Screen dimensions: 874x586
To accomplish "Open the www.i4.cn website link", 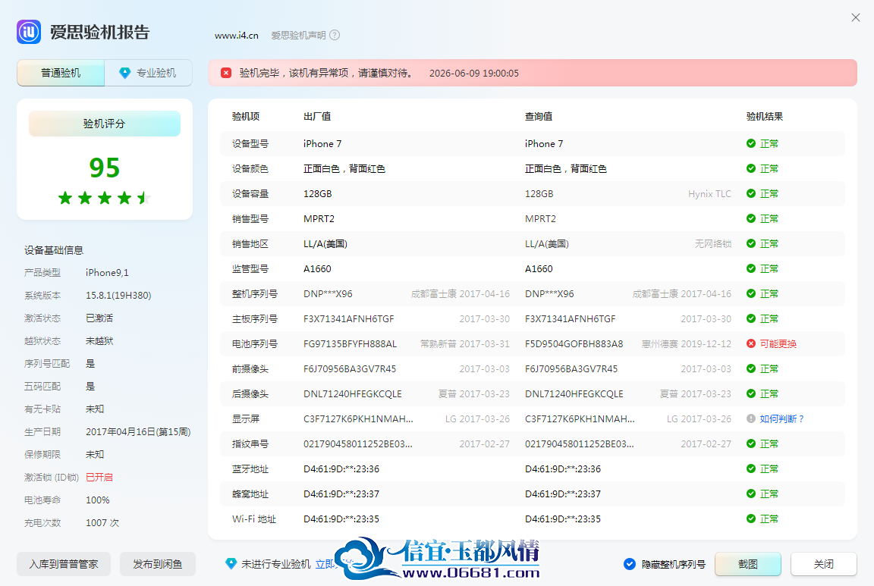I will tap(237, 35).
